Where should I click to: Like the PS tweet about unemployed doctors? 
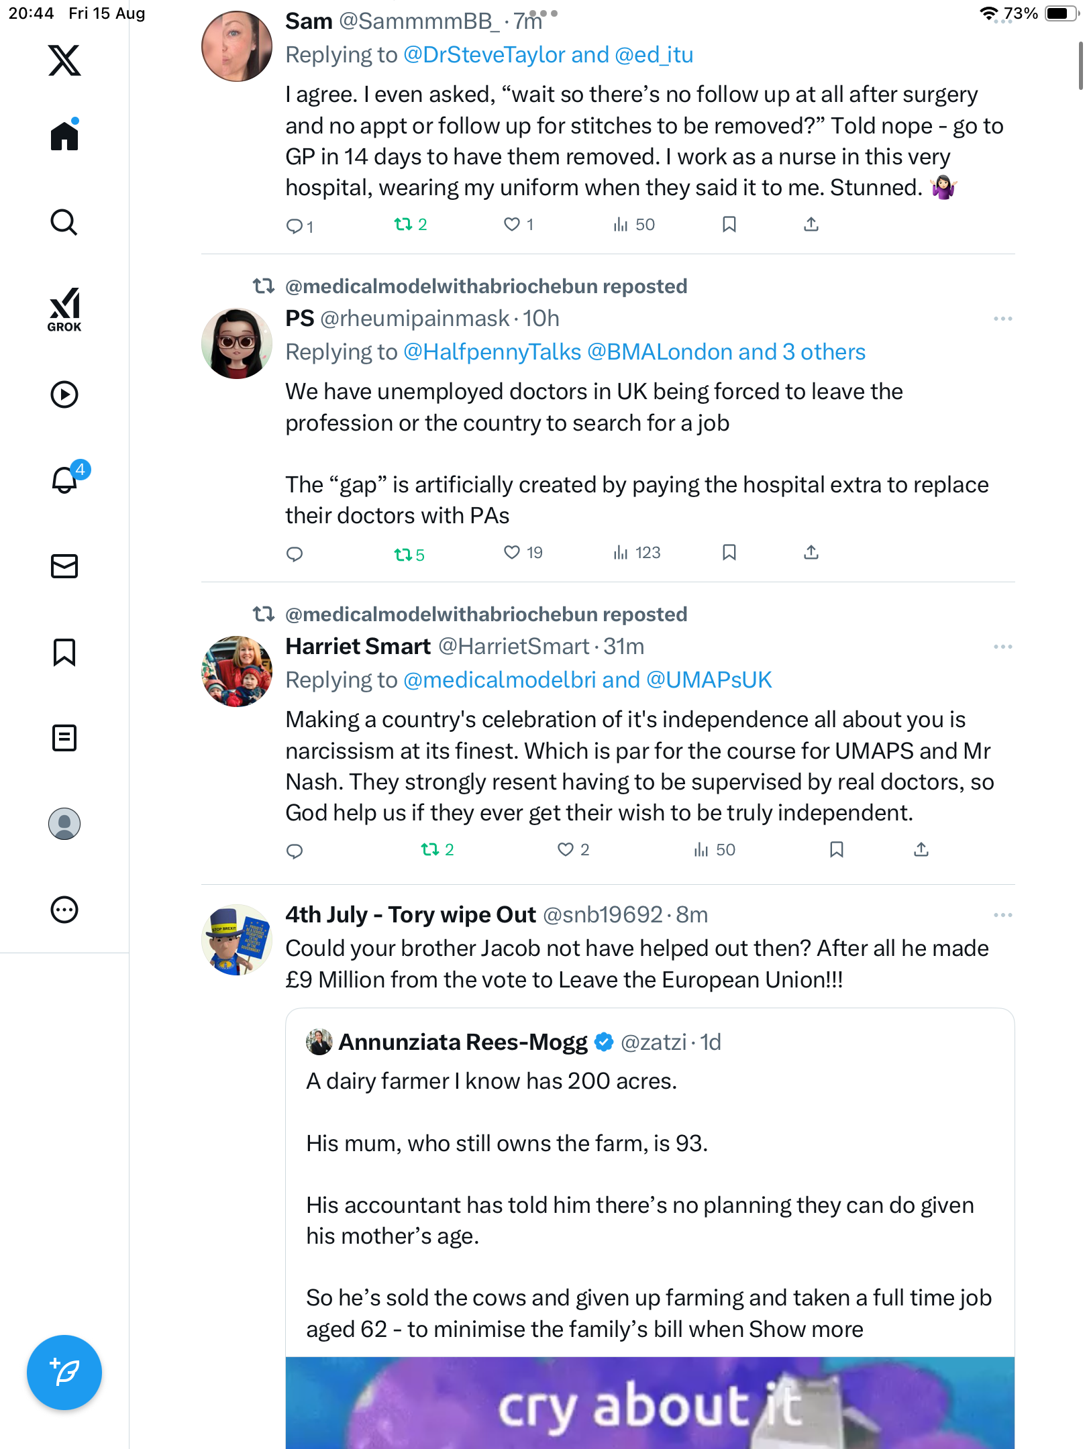coord(512,553)
